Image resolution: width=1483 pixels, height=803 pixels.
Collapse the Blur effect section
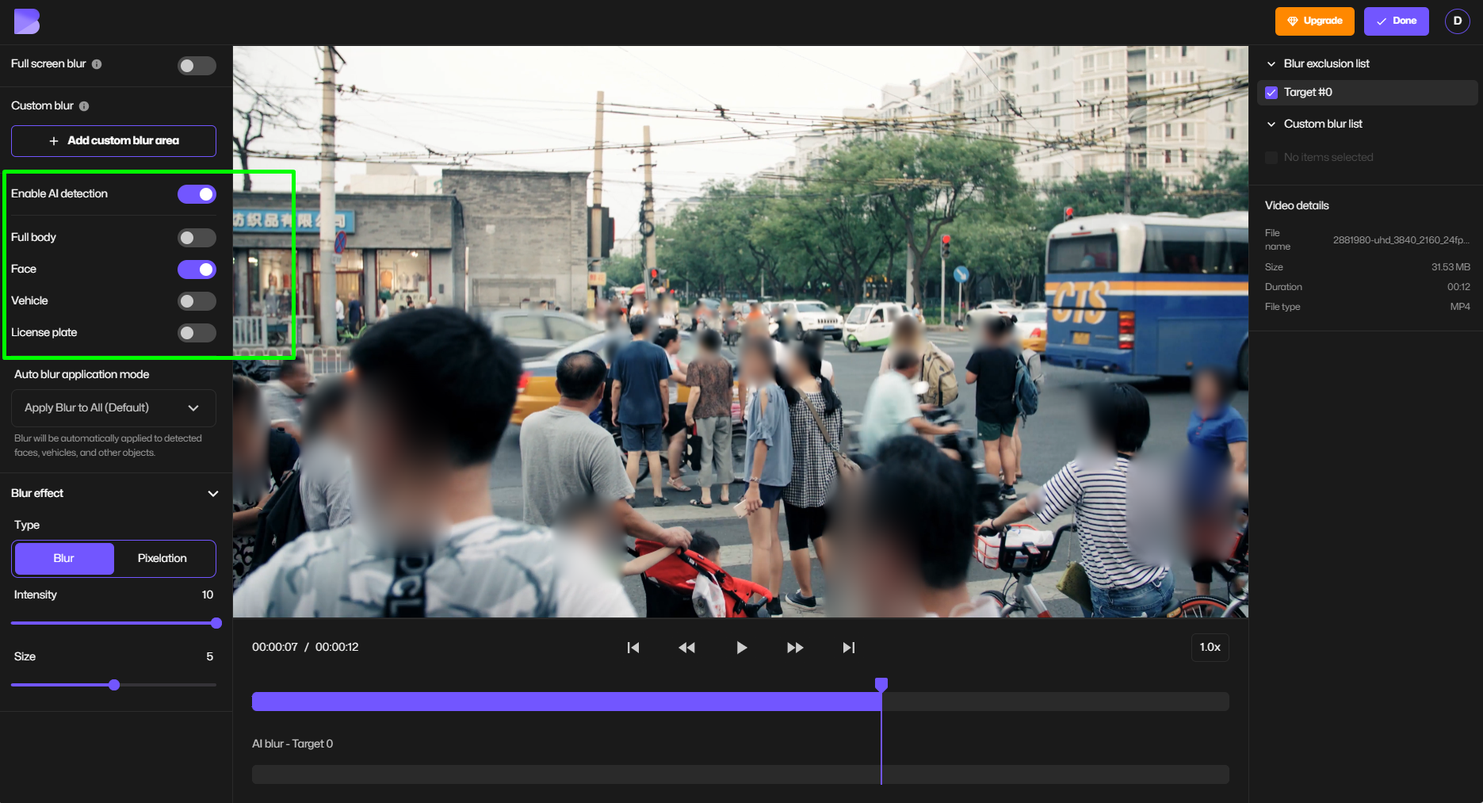tap(212, 493)
